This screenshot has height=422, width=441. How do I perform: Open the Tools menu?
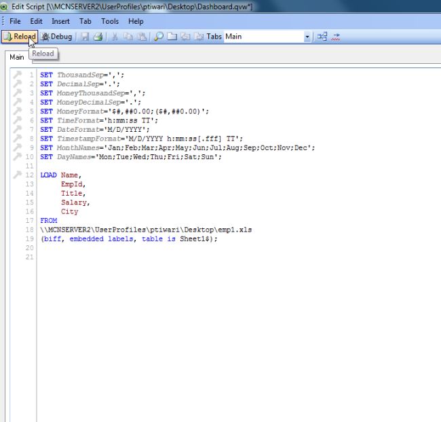click(x=110, y=22)
